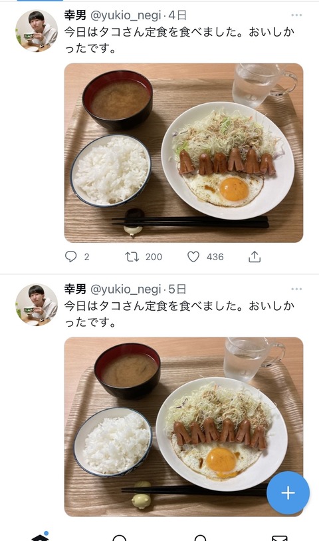Open the Messages envelope tab
The image size is (319, 541).
(279, 538)
